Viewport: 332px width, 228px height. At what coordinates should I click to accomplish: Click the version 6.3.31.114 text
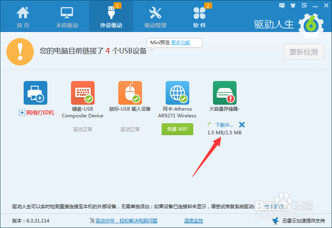coord(31,221)
